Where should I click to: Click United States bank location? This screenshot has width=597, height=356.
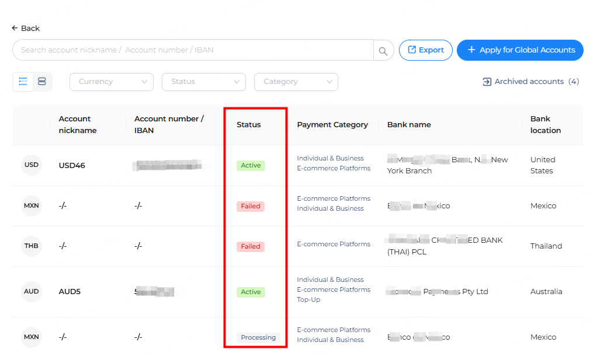click(543, 165)
